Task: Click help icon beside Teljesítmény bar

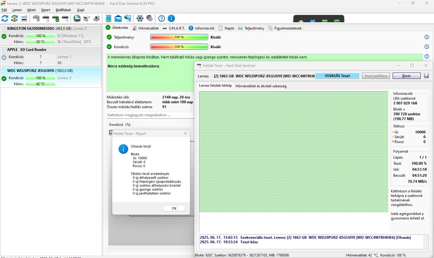Action: 427,37
